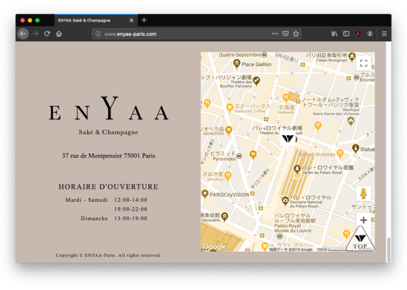Open the Firefox account profile icon
407x290 pixels.
[370, 34]
